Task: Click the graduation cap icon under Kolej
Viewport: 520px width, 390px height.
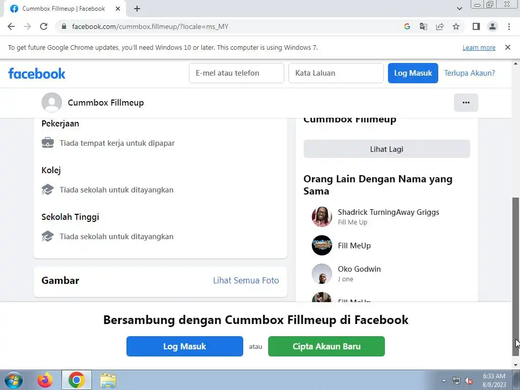Action: pos(48,190)
